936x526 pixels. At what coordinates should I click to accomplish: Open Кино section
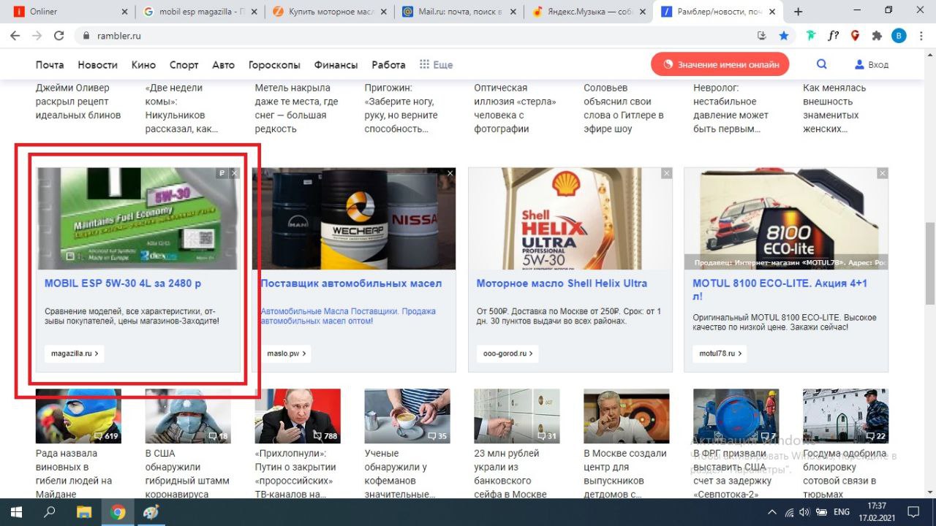click(143, 64)
